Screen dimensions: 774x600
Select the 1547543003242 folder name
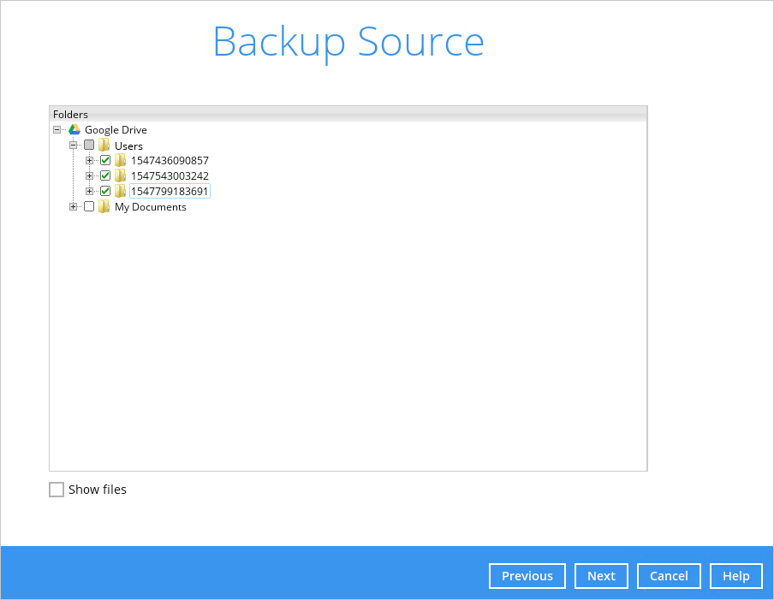[x=170, y=175]
